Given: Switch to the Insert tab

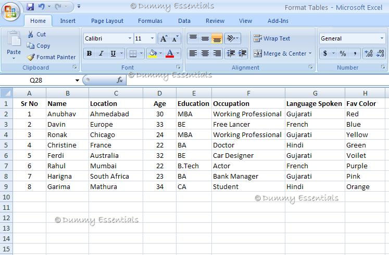Looking at the screenshot, I should click(68, 21).
